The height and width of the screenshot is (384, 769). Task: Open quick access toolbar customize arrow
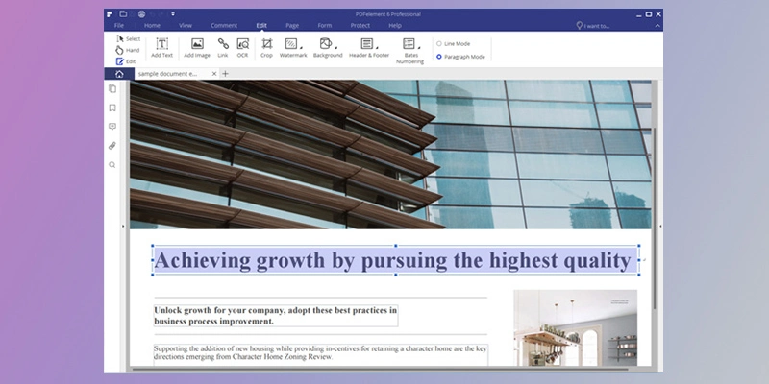point(173,13)
